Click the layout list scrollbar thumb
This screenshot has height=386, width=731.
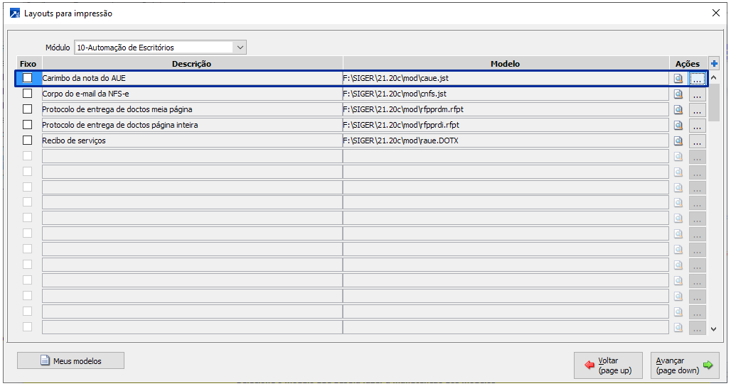(713, 102)
